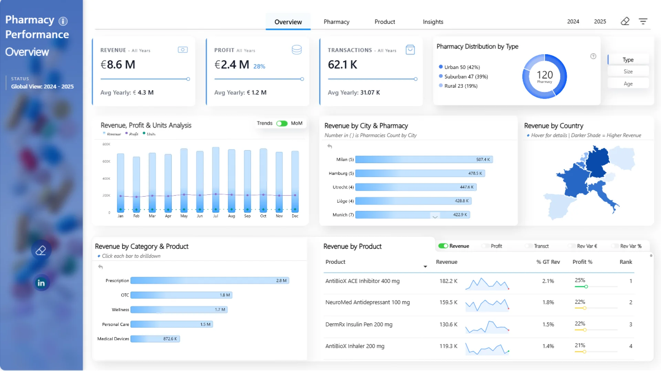Viewport: 661px width, 371px height.
Task: Click the info icon beside Pharmacy title
Action: (63, 21)
